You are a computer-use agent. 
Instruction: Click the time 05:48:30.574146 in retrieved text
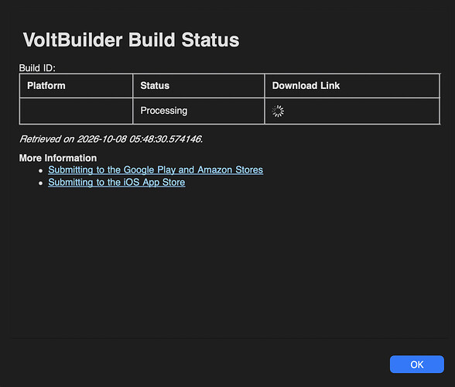click(x=166, y=139)
